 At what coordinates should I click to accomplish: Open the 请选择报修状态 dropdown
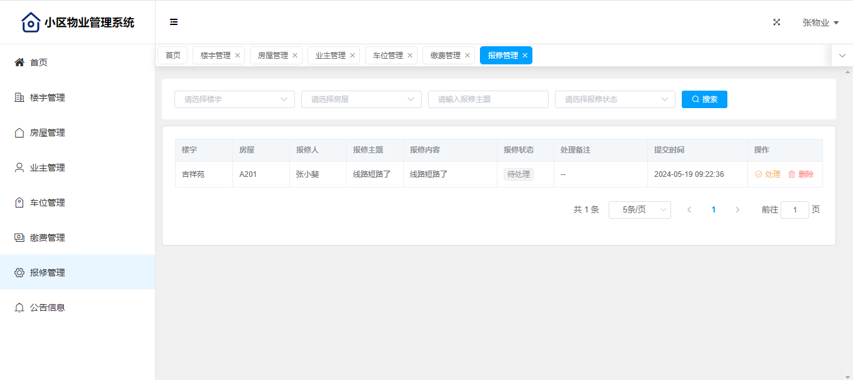(x=615, y=99)
